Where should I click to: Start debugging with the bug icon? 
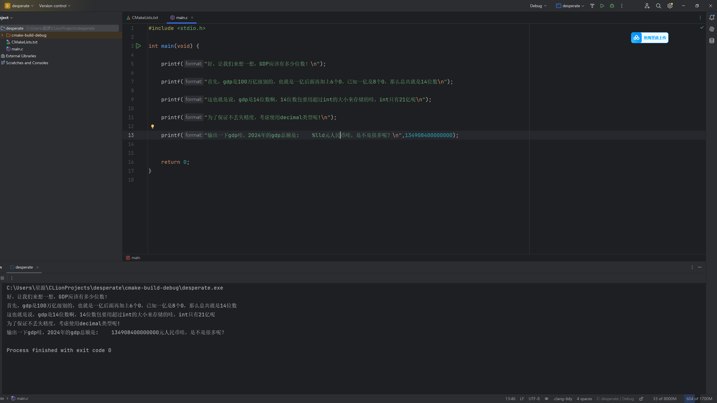point(612,6)
